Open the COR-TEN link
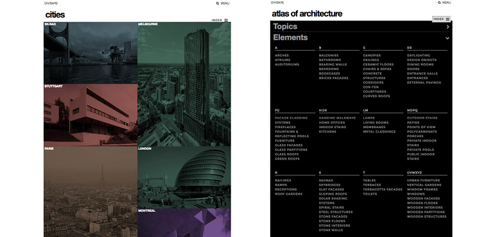The height and width of the screenshot is (237, 488). pos(370,87)
